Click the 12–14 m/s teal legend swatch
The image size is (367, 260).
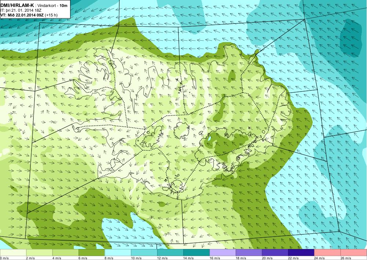point(170,253)
